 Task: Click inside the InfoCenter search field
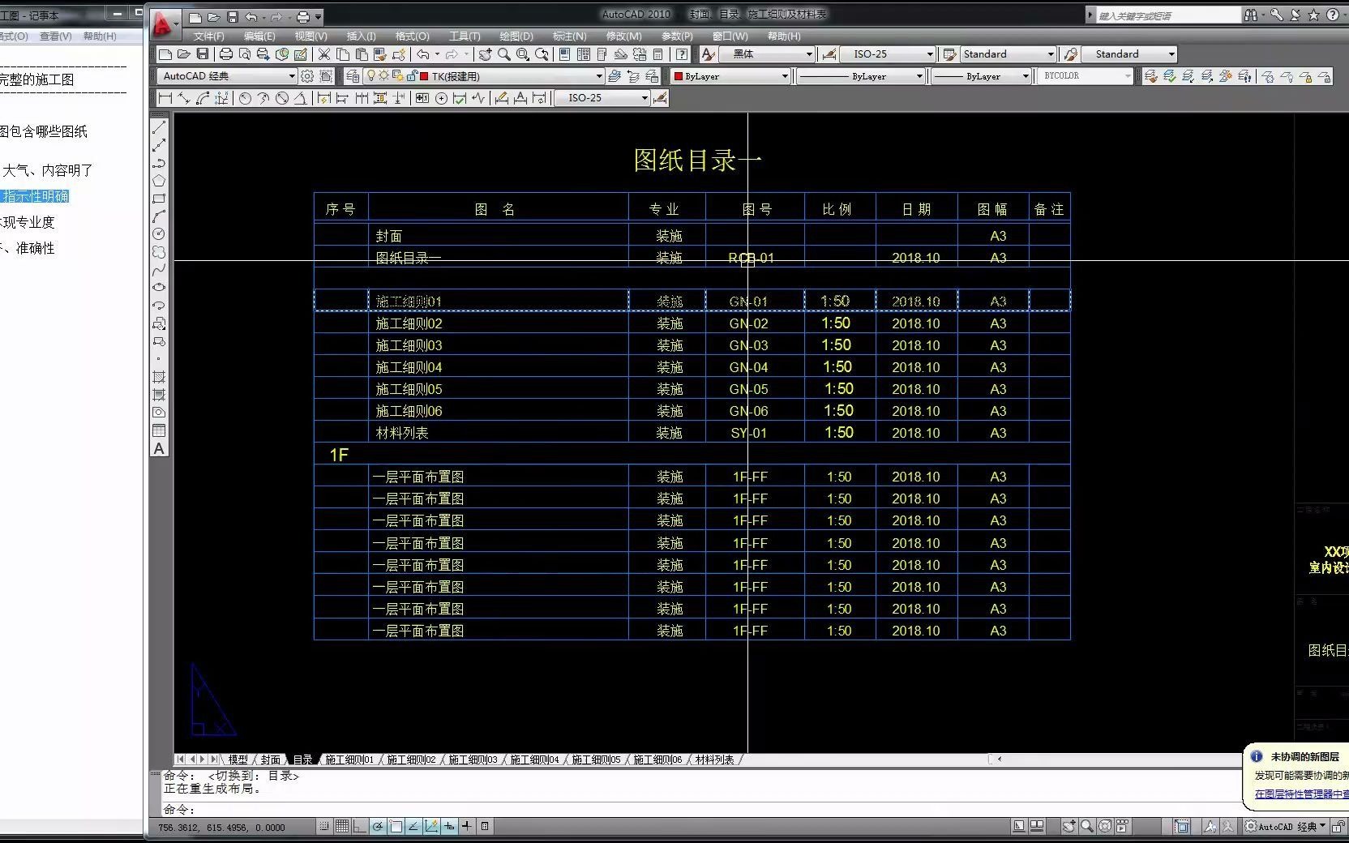(x=1167, y=15)
